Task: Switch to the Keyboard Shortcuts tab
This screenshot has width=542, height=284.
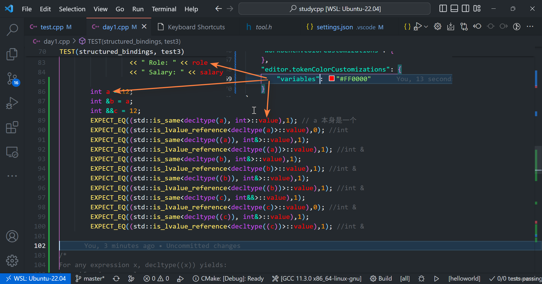Action: tap(196, 27)
